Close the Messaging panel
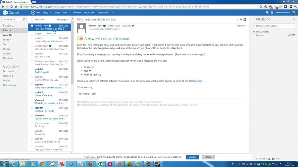The height and width of the screenshot is (167, 298). click(294, 19)
